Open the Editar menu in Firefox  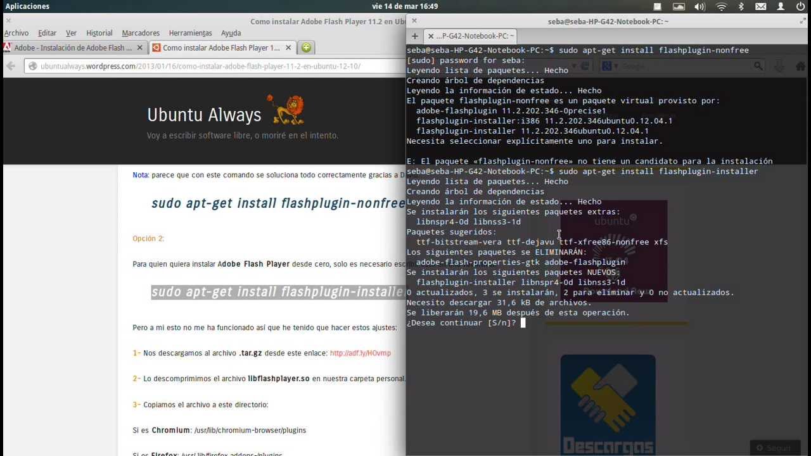click(x=47, y=33)
